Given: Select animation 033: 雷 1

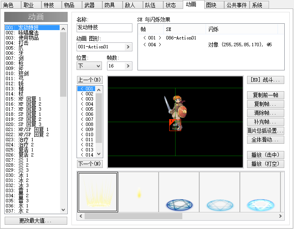Looking at the screenshot, I should (32, 190).
